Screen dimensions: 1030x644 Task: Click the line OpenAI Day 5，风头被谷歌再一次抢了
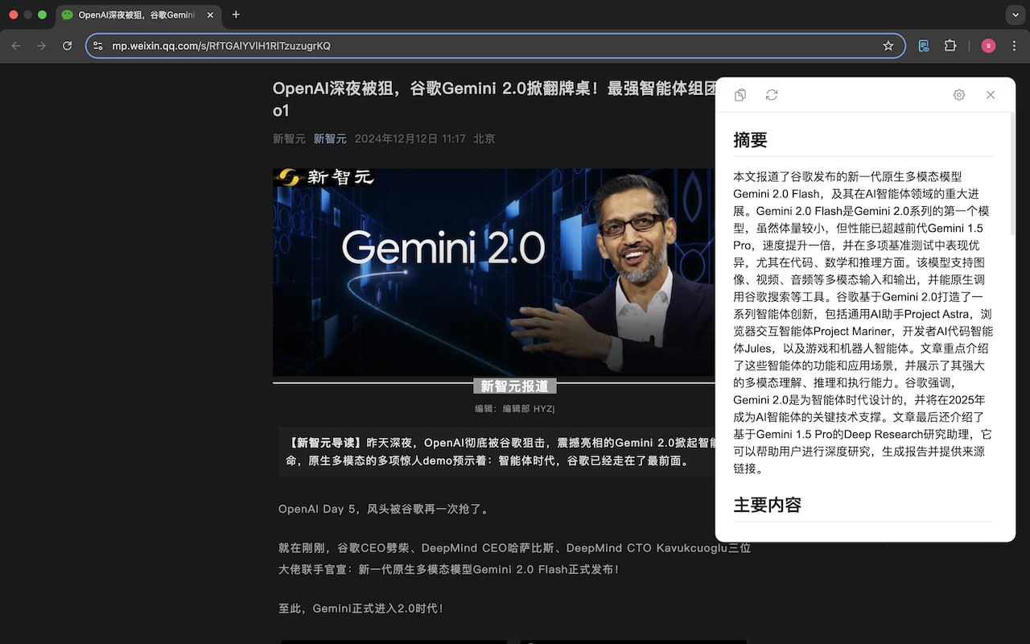tap(384, 509)
